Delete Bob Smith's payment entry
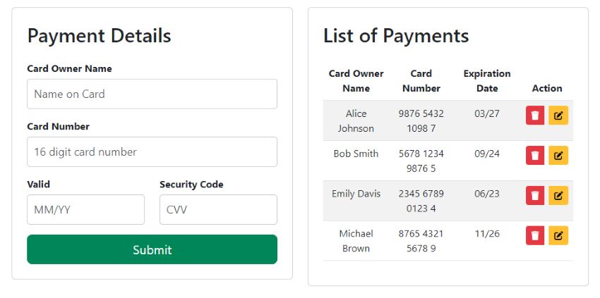 535,156
